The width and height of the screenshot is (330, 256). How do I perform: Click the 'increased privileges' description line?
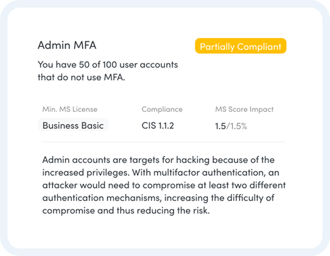[161, 172]
